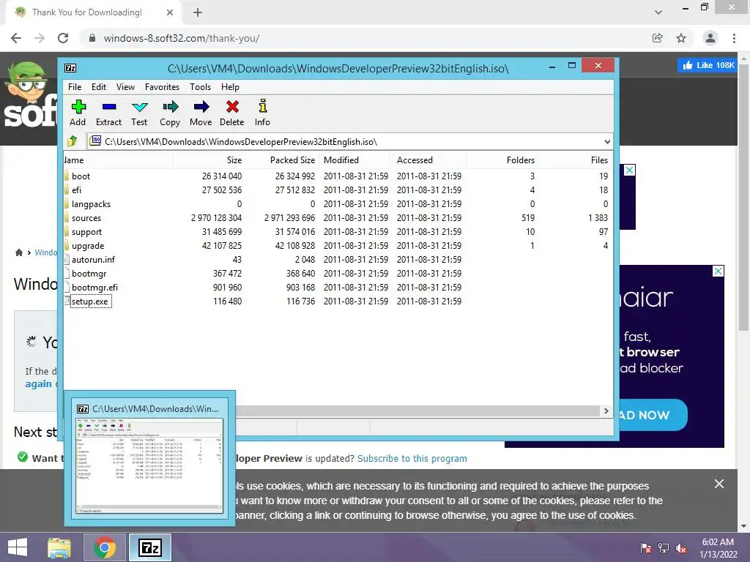The image size is (750, 562).
Task: Sort by Accessed column header
Action: point(428,160)
